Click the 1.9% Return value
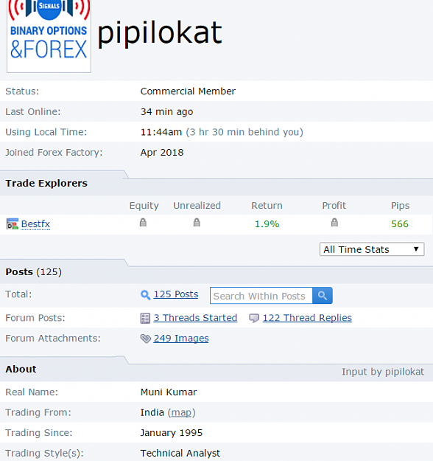The image size is (433, 461). coord(267,224)
